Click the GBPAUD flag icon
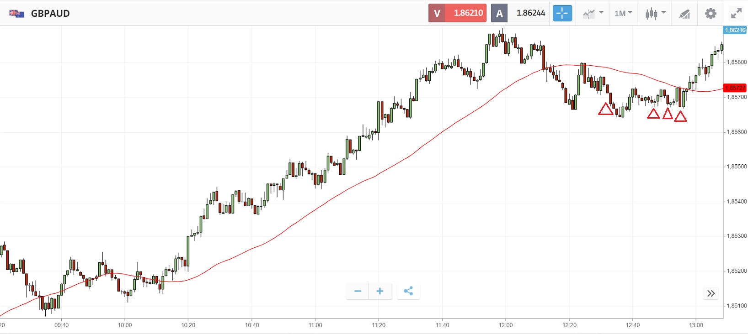This screenshot has width=748, height=334. [x=16, y=14]
